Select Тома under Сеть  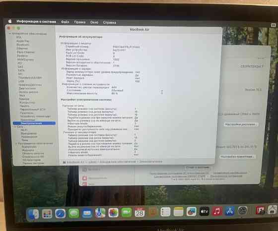click(25, 140)
